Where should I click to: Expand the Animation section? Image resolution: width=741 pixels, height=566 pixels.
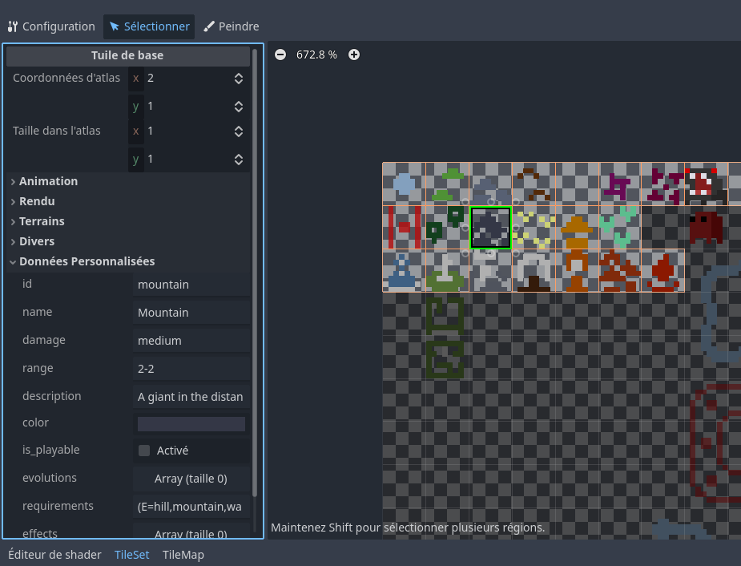[x=48, y=181]
